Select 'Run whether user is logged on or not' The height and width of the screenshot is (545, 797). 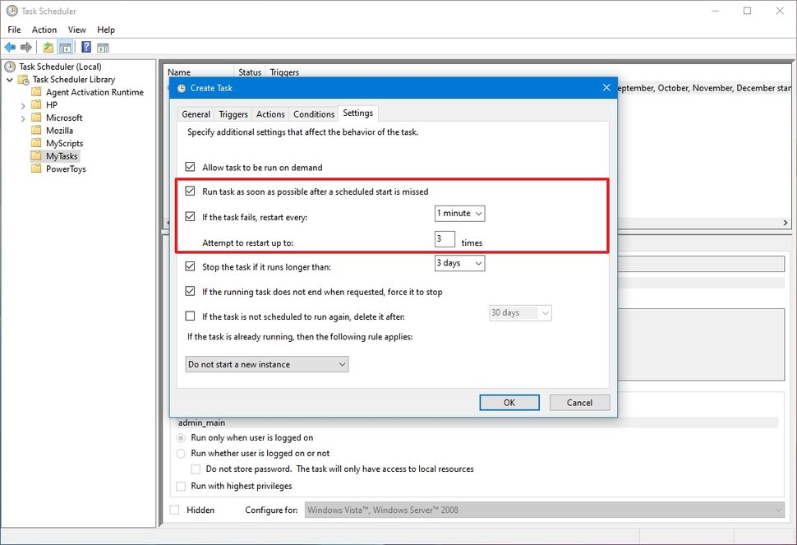[182, 452]
